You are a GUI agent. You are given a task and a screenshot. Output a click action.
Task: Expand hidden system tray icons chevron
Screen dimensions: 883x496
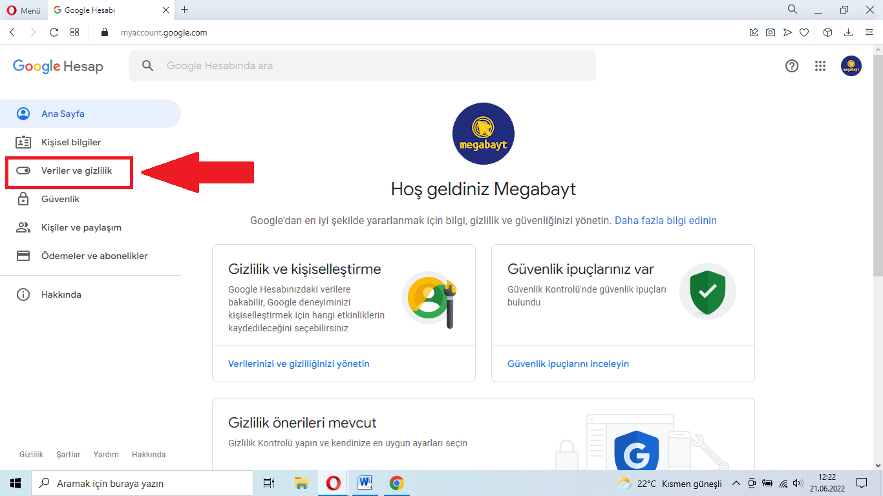point(736,483)
